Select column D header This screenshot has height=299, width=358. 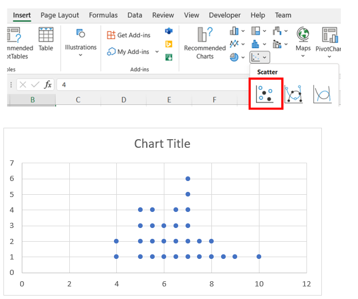click(124, 100)
